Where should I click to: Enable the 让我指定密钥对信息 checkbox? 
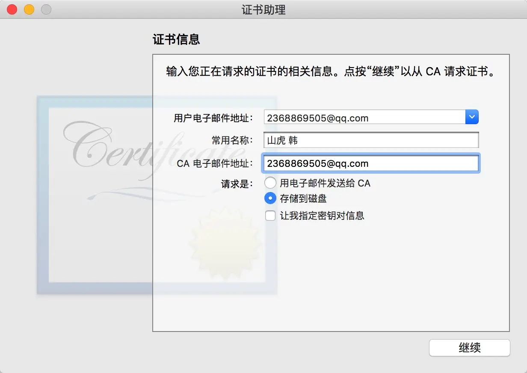(270, 216)
